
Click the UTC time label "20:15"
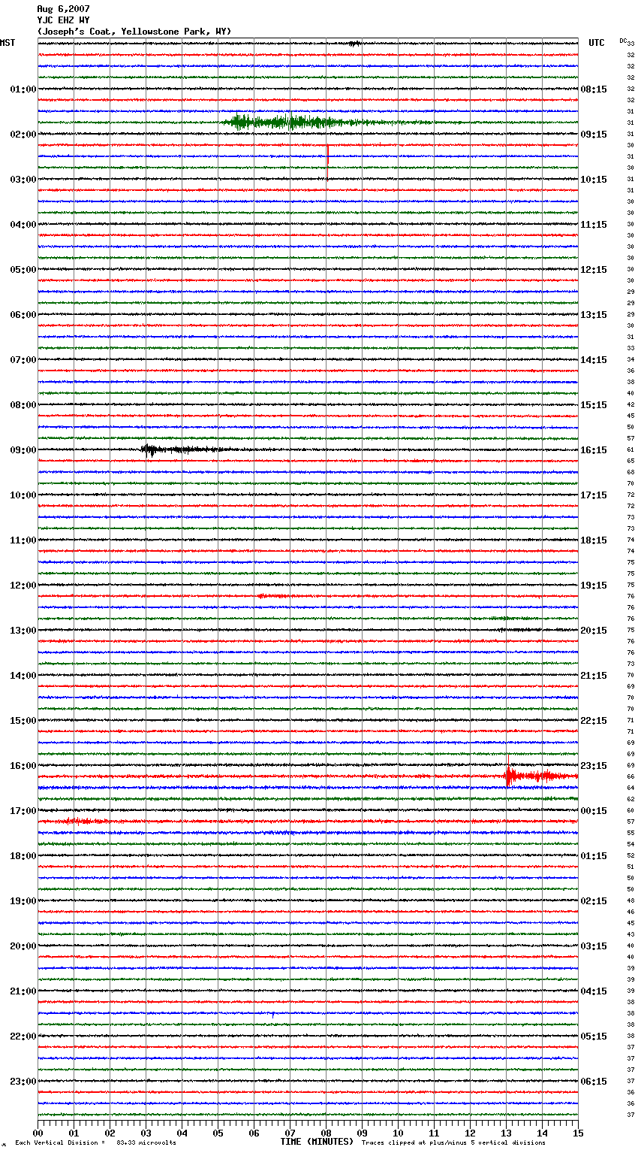coord(594,631)
